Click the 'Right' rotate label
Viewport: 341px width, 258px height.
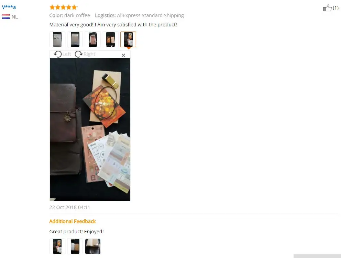(89, 54)
